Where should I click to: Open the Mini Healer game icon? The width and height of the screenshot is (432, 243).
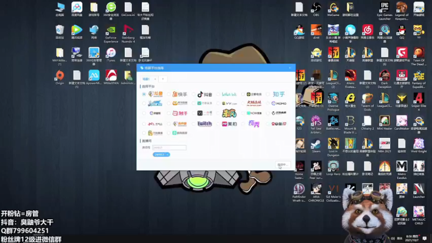tap(384, 123)
